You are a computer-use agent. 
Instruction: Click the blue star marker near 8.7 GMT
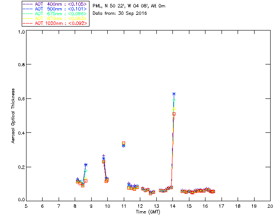(86, 165)
